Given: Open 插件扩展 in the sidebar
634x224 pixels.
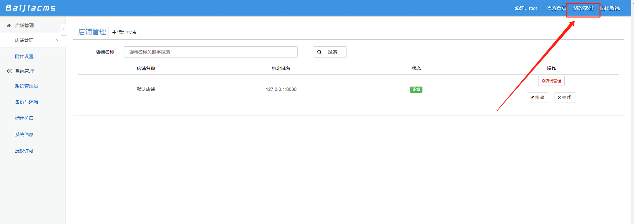Looking at the screenshot, I should point(24,118).
